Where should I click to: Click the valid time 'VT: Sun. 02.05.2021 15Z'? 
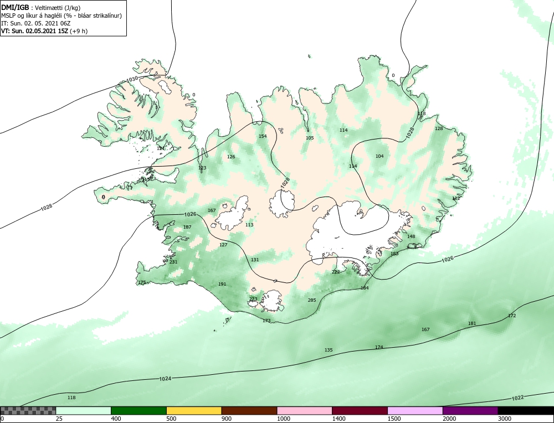(x=35, y=30)
